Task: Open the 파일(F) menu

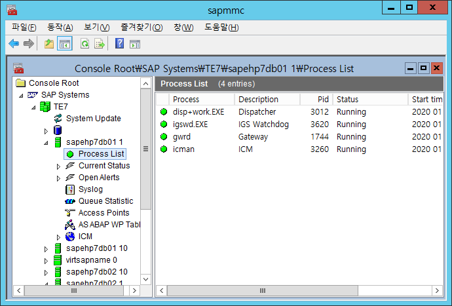Action: tap(24, 28)
